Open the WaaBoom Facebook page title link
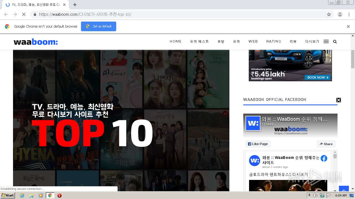Viewport: 355px width, 199px height. click(295, 119)
